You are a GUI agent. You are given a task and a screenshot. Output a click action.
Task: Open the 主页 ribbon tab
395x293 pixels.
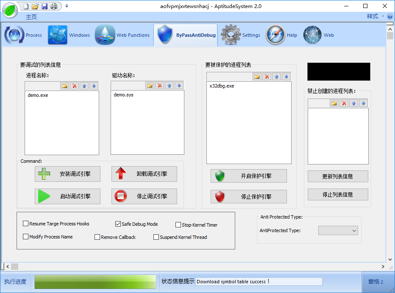[x=31, y=17]
